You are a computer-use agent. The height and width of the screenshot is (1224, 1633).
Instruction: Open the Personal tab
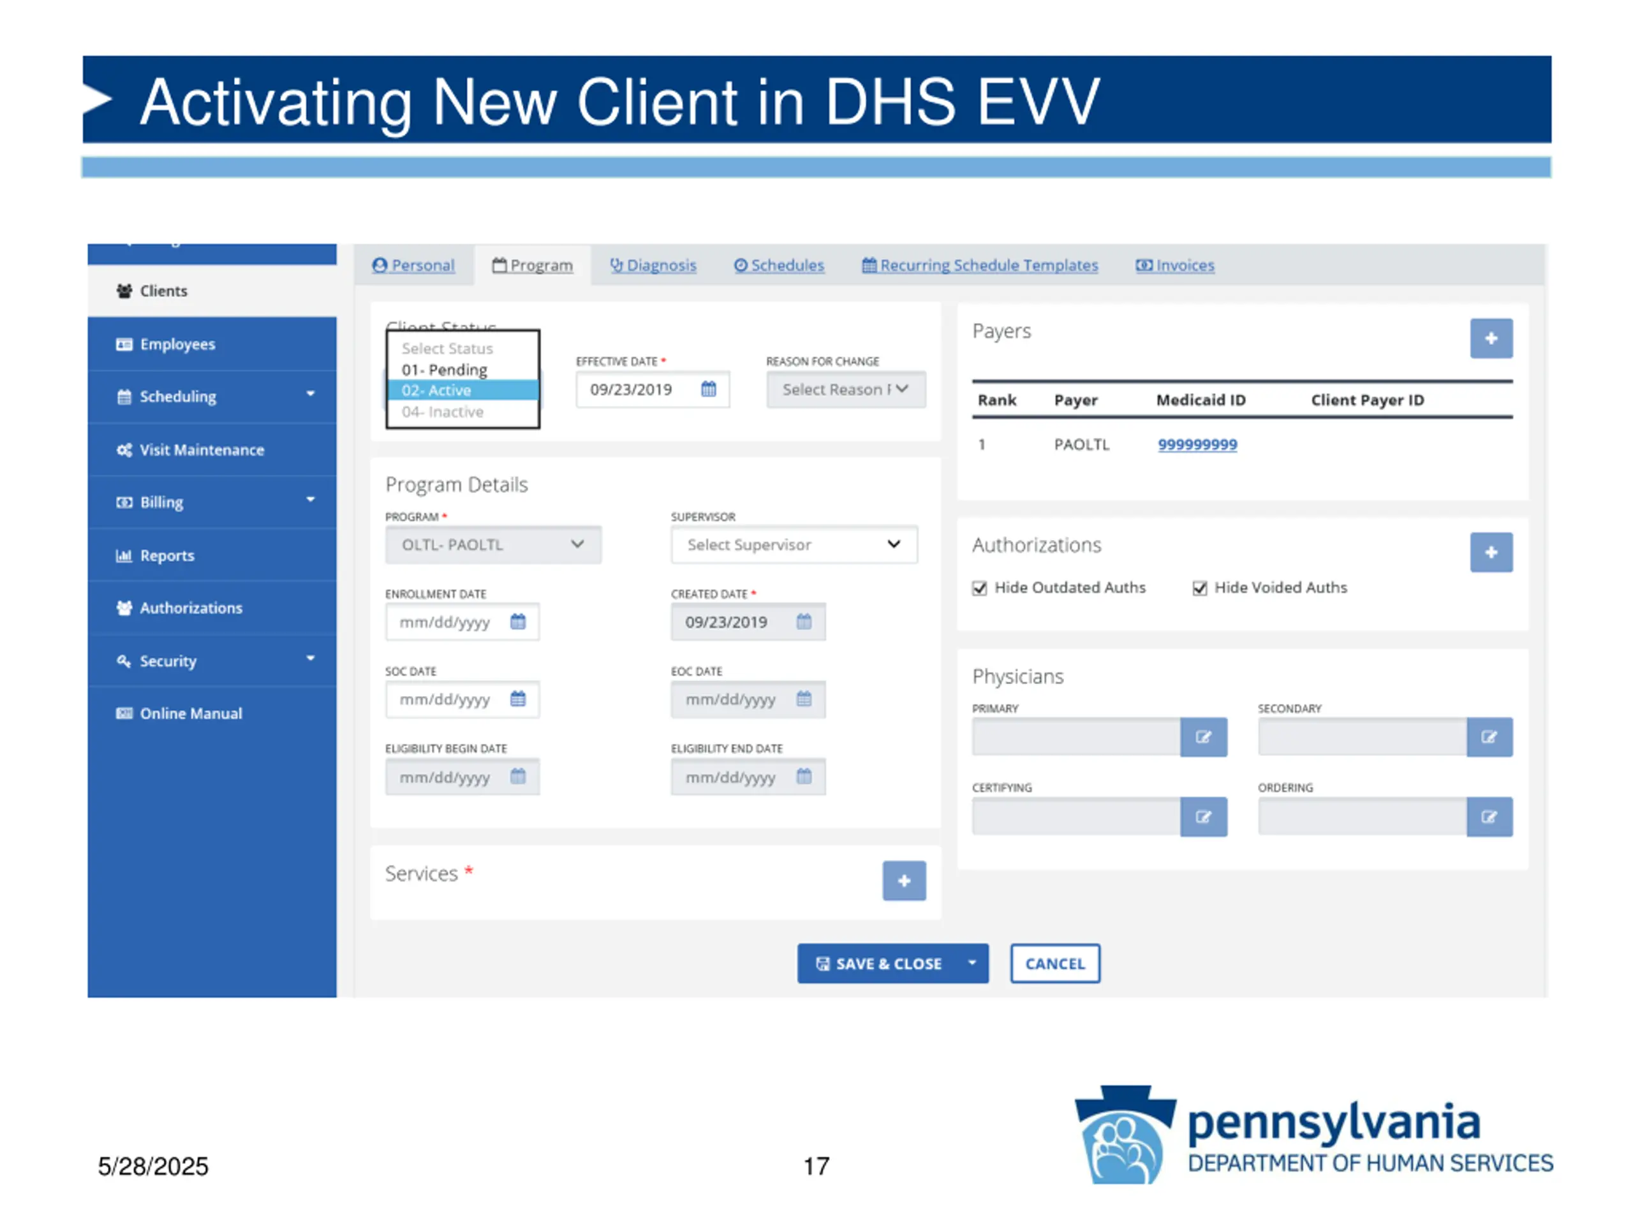click(413, 265)
